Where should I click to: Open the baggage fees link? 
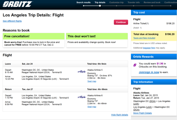[149, 48]
